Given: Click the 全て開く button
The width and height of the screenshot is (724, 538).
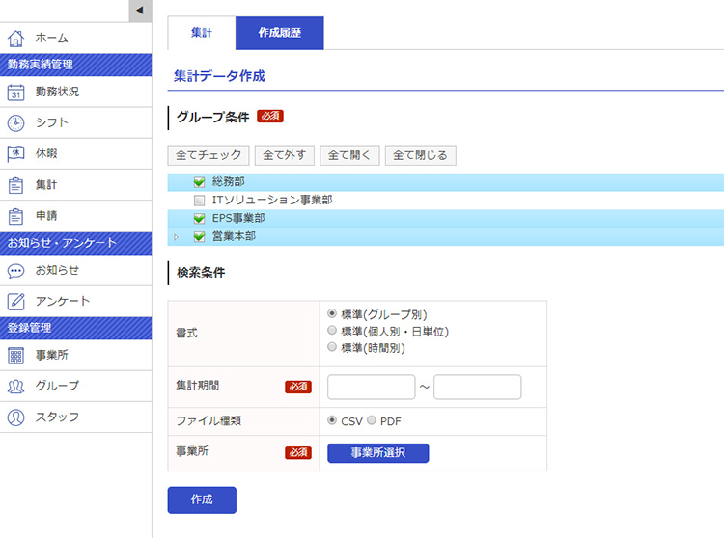Looking at the screenshot, I should 349,155.
